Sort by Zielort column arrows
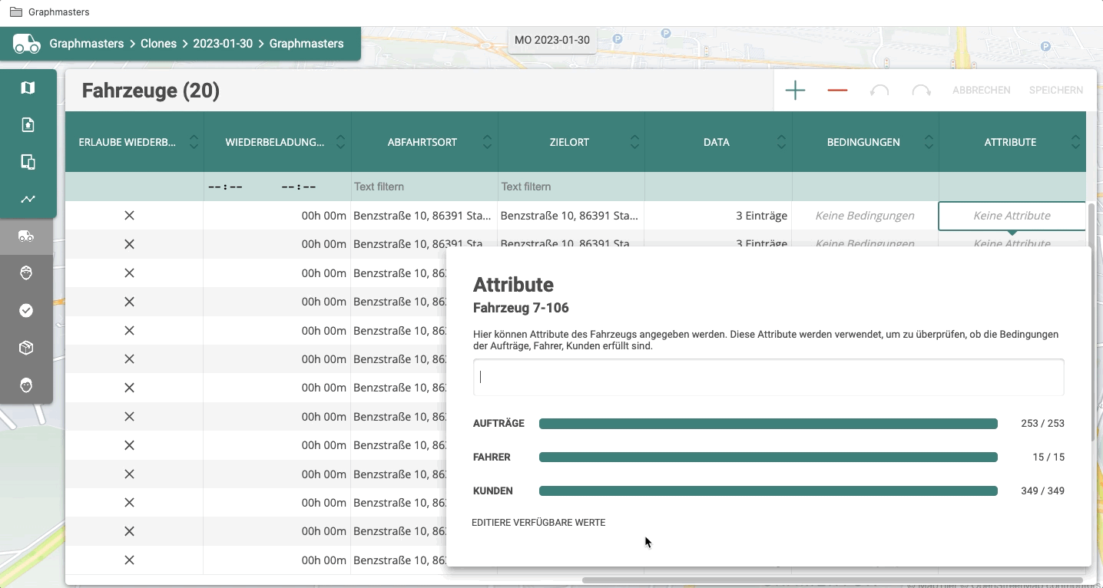This screenshot has width=1103, height=588. [634, 142]
